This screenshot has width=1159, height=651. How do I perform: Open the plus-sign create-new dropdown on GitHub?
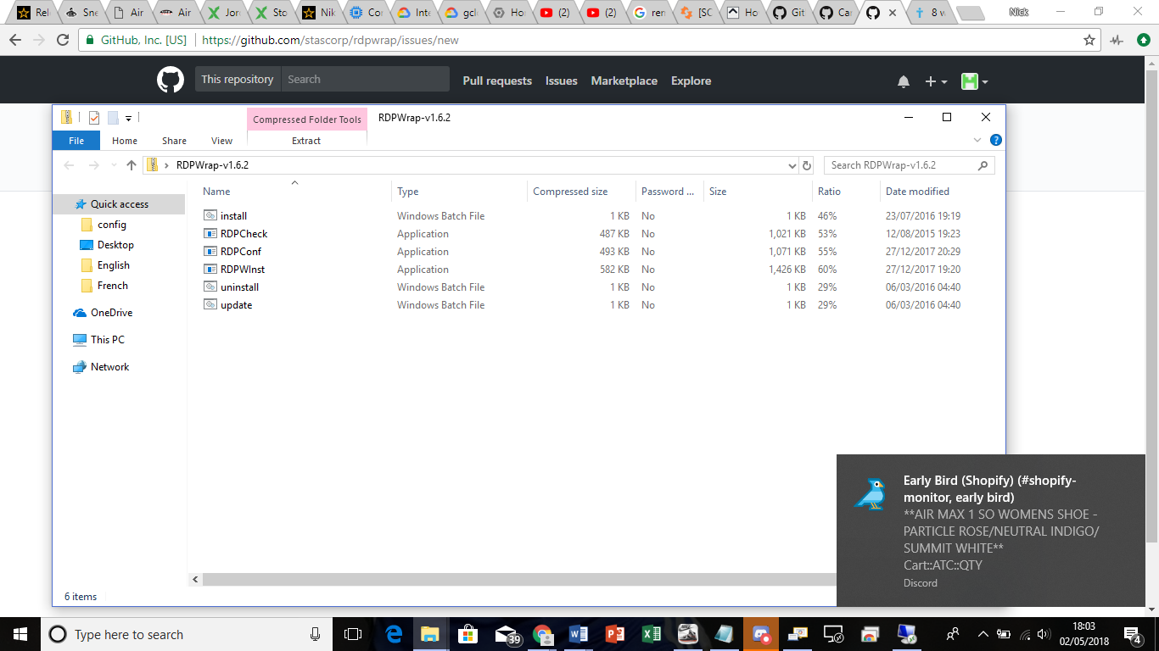point(933,81)
